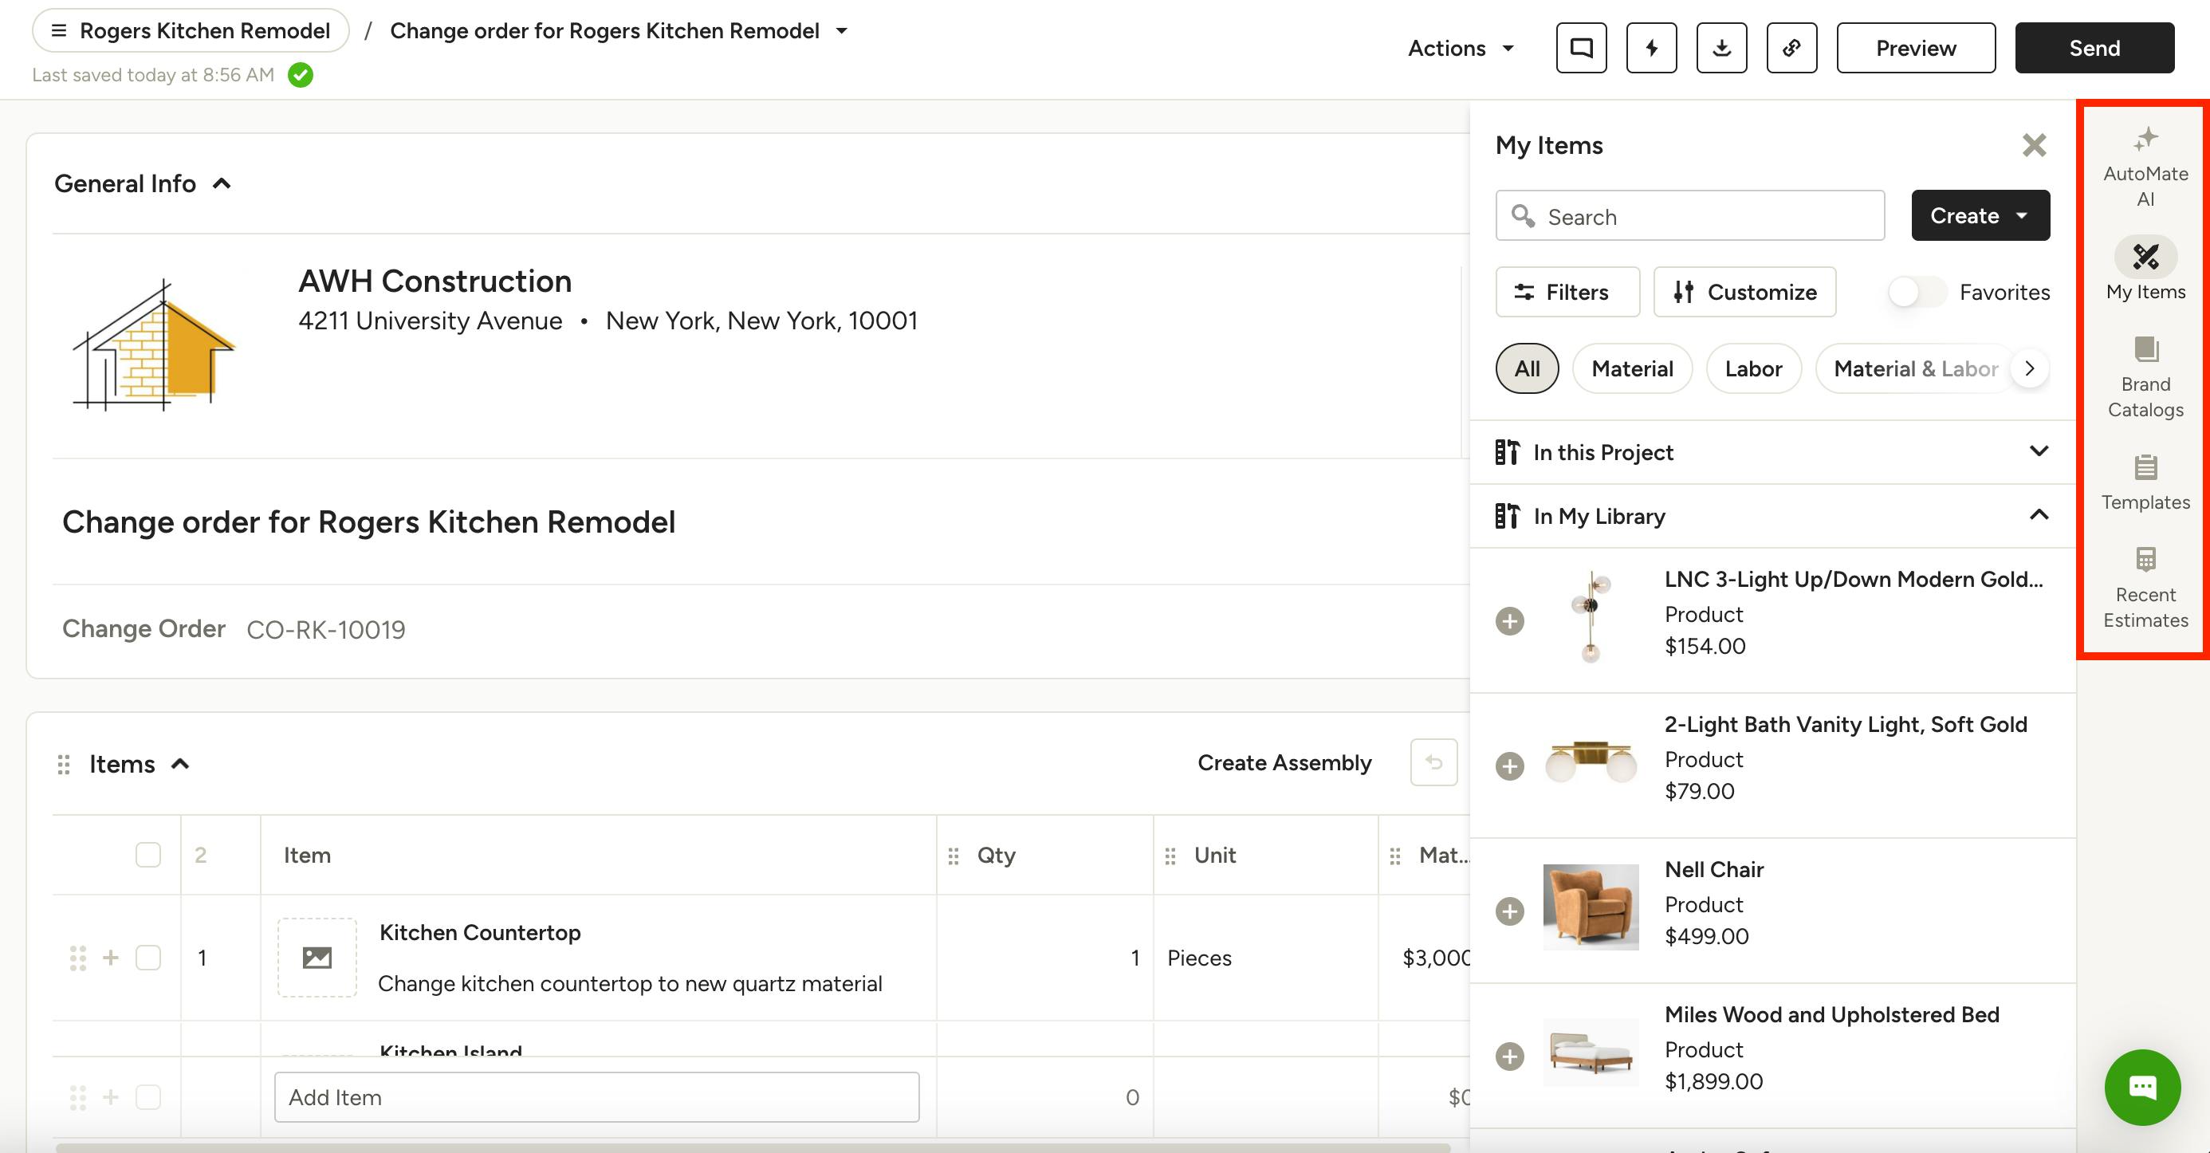Click the lightning bolt icon button
This screenshot has width=2210, height=1153.
coord(1650,48)
